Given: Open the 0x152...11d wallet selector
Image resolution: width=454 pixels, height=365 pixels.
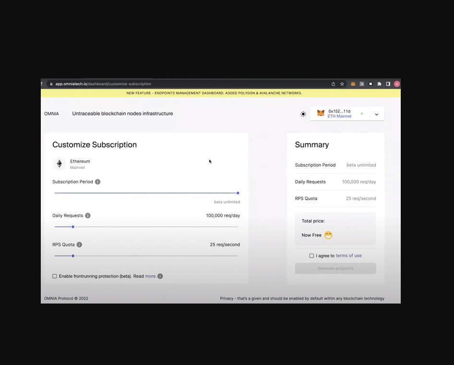Looking at the screenshot, I should point(340,113).
